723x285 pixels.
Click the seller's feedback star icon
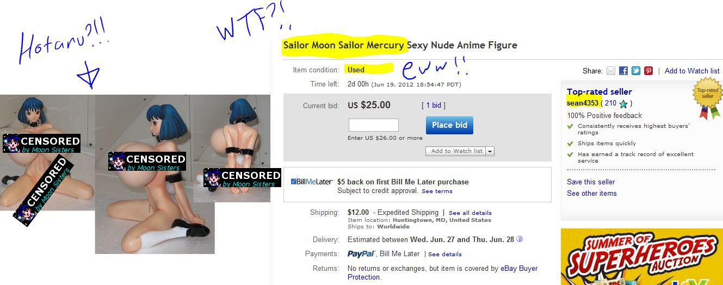click(x=623, y=103)
